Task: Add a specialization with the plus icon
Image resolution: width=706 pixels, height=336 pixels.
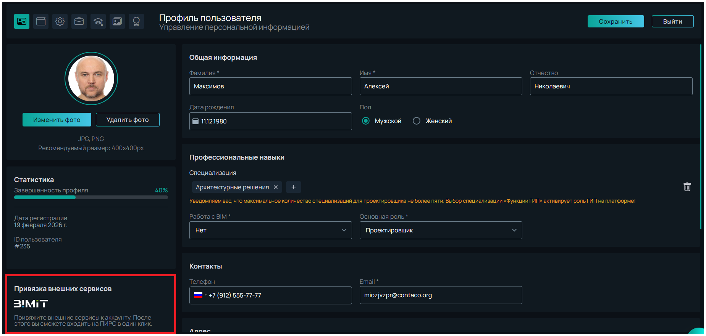Action: click(293, 187)
